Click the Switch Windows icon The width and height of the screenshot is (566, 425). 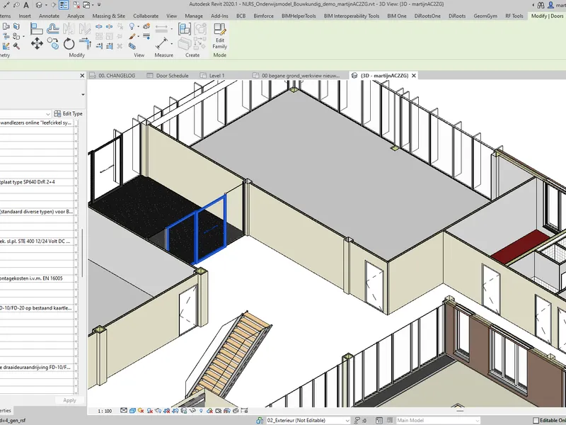86,5
